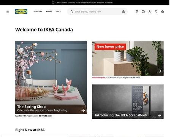
Task: Open the hamburger menu icon
Action: point(8,11)
